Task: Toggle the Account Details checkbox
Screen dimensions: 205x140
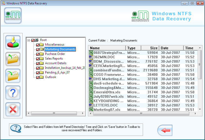Action: tap(38, 63)
